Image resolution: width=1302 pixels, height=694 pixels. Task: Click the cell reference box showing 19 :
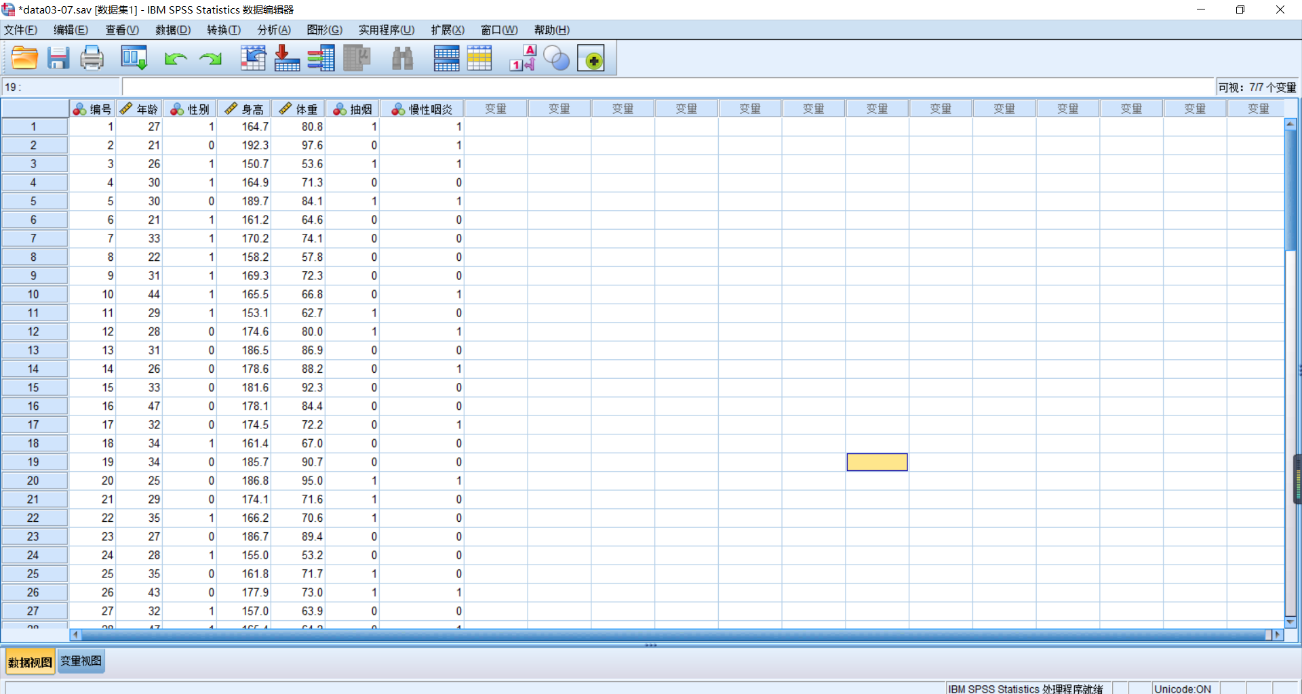[61, 87]
